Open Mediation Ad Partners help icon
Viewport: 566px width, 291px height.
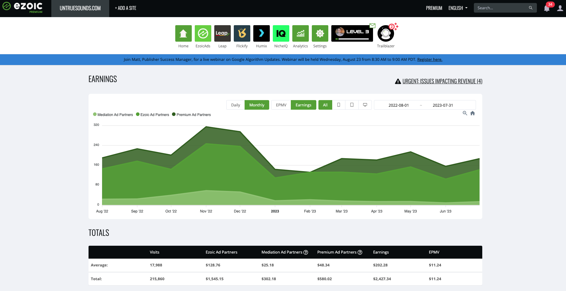coord(306,252)
